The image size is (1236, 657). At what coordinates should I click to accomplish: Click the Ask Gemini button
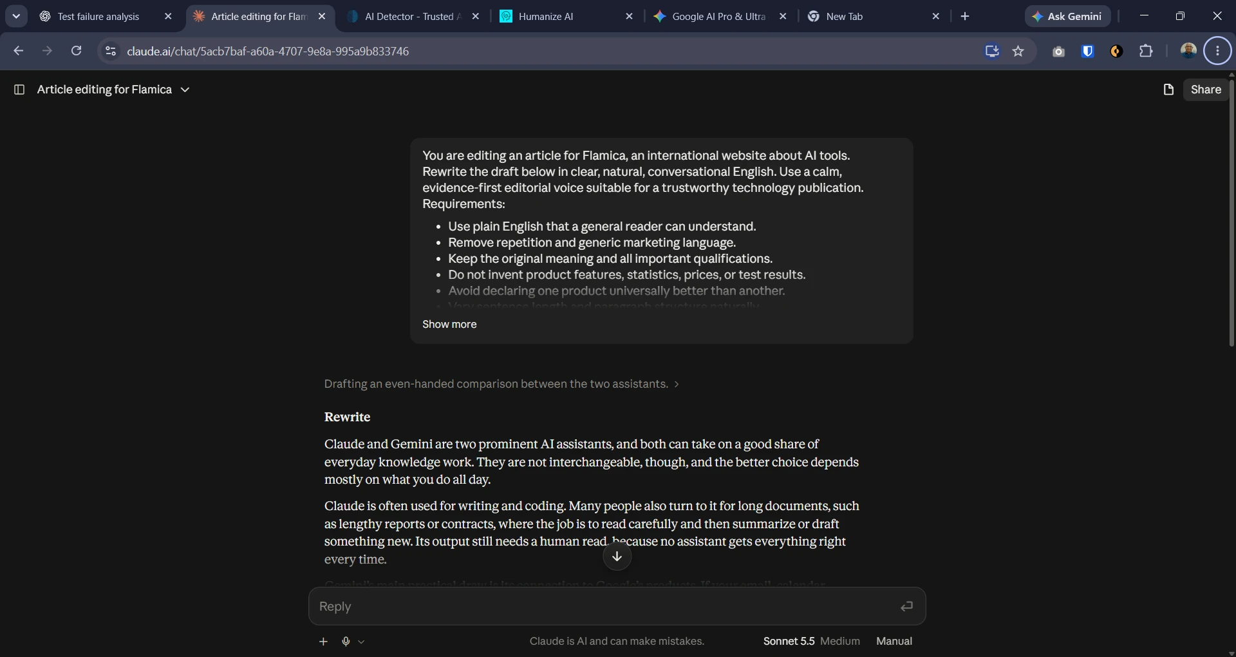tap(1067, 16)
